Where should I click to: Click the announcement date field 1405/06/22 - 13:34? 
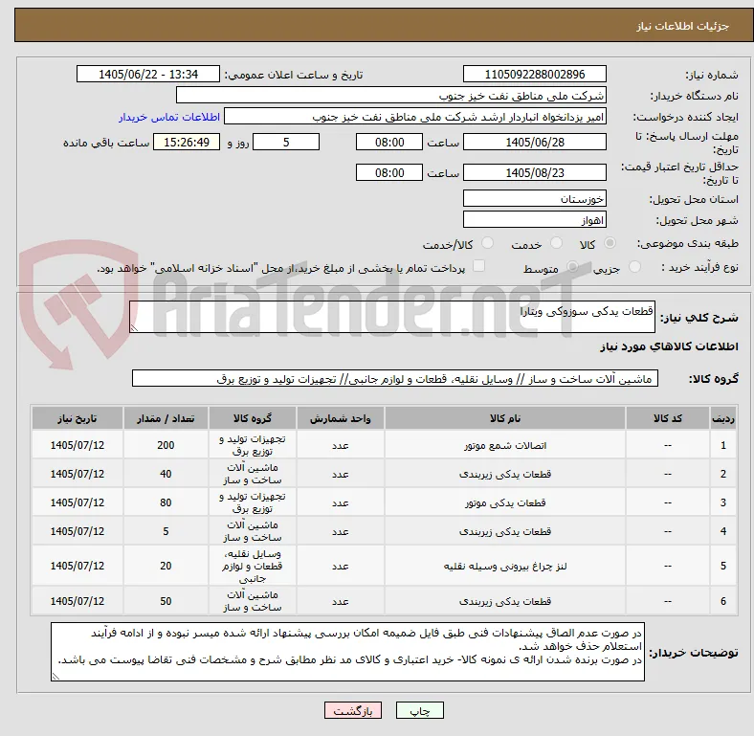click(x=148, y=75)
